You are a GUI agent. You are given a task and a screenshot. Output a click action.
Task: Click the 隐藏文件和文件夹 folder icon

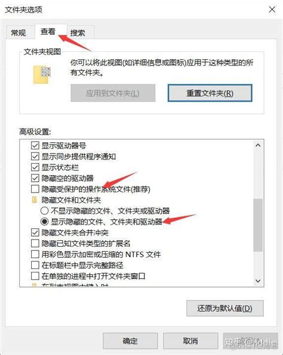[x=35, y=200]
